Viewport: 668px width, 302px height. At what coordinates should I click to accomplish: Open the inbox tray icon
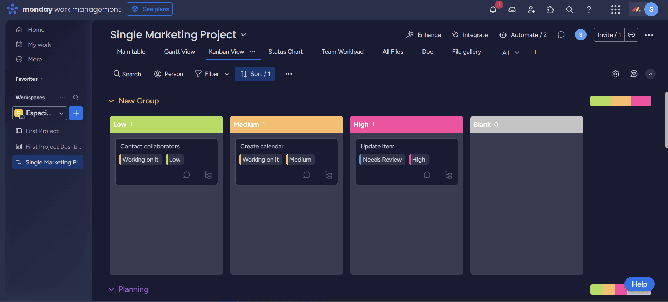tap(512, 10)
